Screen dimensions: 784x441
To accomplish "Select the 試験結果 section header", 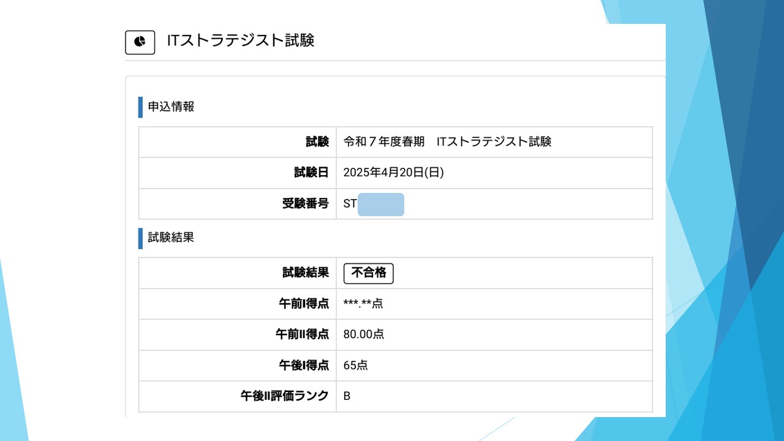I will click(171, 238).
